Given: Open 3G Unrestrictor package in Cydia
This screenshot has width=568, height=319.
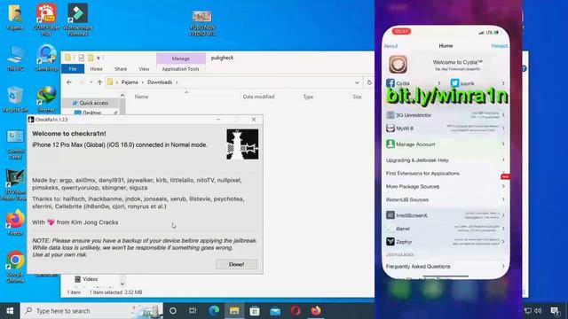Looking at the screenshot, I should (446, 115).
